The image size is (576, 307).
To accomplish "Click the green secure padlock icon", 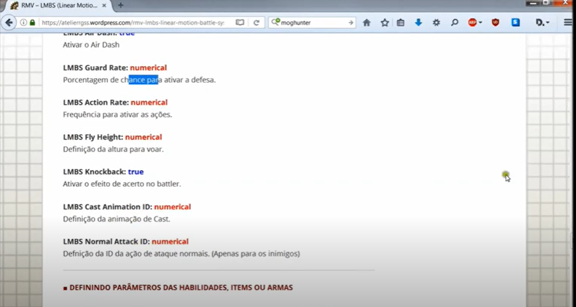I will [32, 23].
